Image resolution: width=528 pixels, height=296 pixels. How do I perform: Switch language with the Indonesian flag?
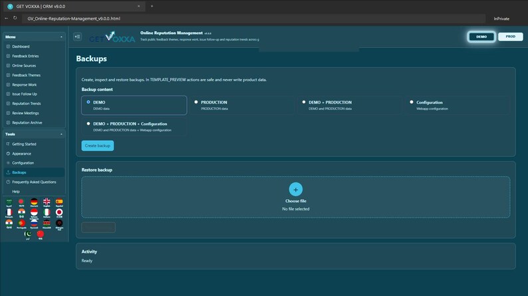tap(34, 213)
